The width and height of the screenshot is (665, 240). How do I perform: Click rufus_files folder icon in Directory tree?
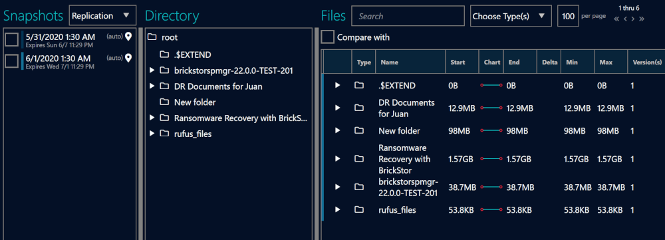click(164, 134)
